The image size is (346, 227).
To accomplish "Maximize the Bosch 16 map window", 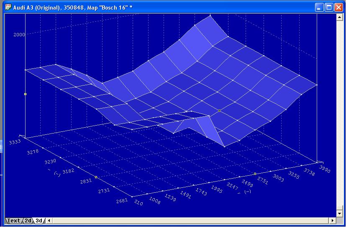I will [x=329, y=7].
